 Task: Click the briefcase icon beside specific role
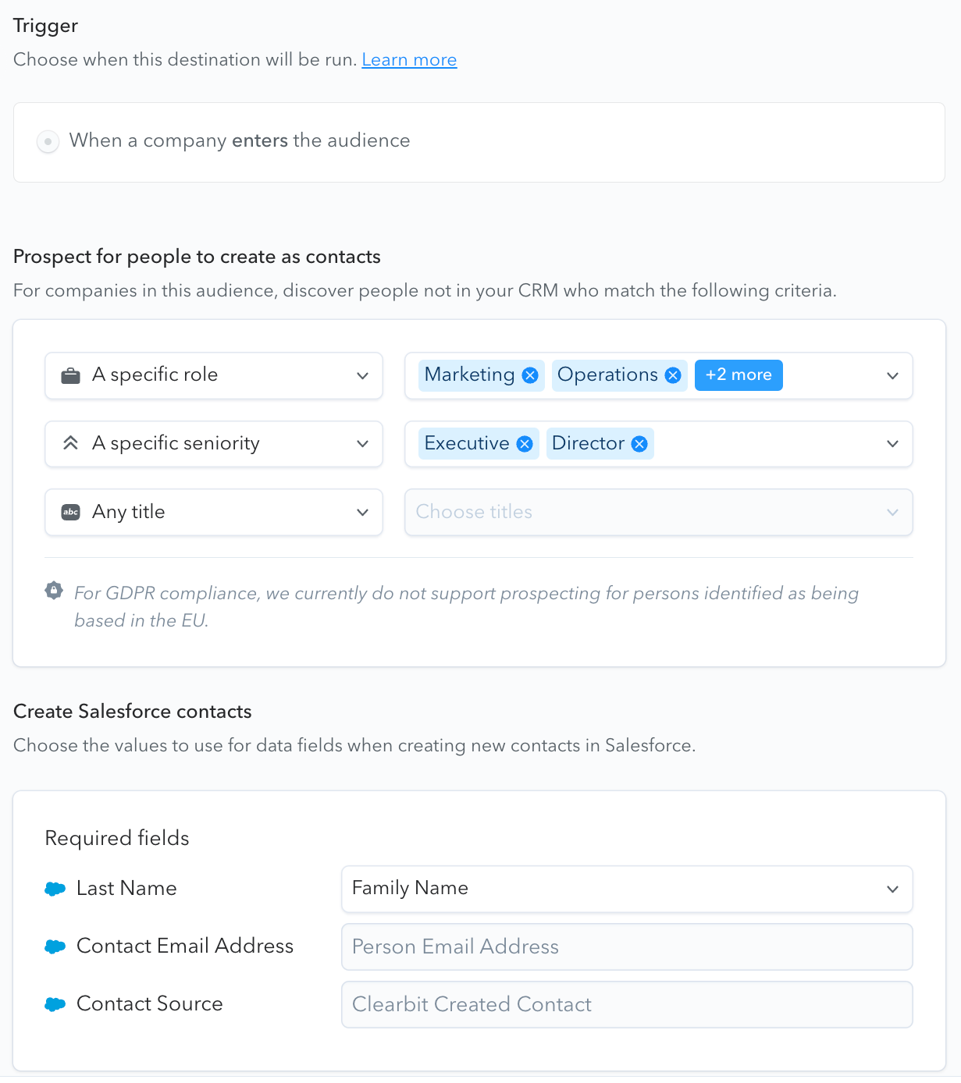(71, 375)
